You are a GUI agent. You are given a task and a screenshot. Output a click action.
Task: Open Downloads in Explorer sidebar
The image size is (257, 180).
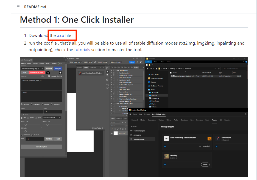154,101
